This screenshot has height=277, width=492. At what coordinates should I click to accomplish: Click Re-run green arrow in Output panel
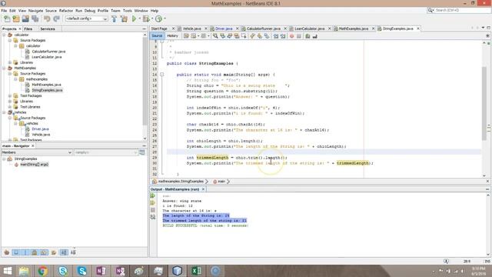[x=153, y=196]
